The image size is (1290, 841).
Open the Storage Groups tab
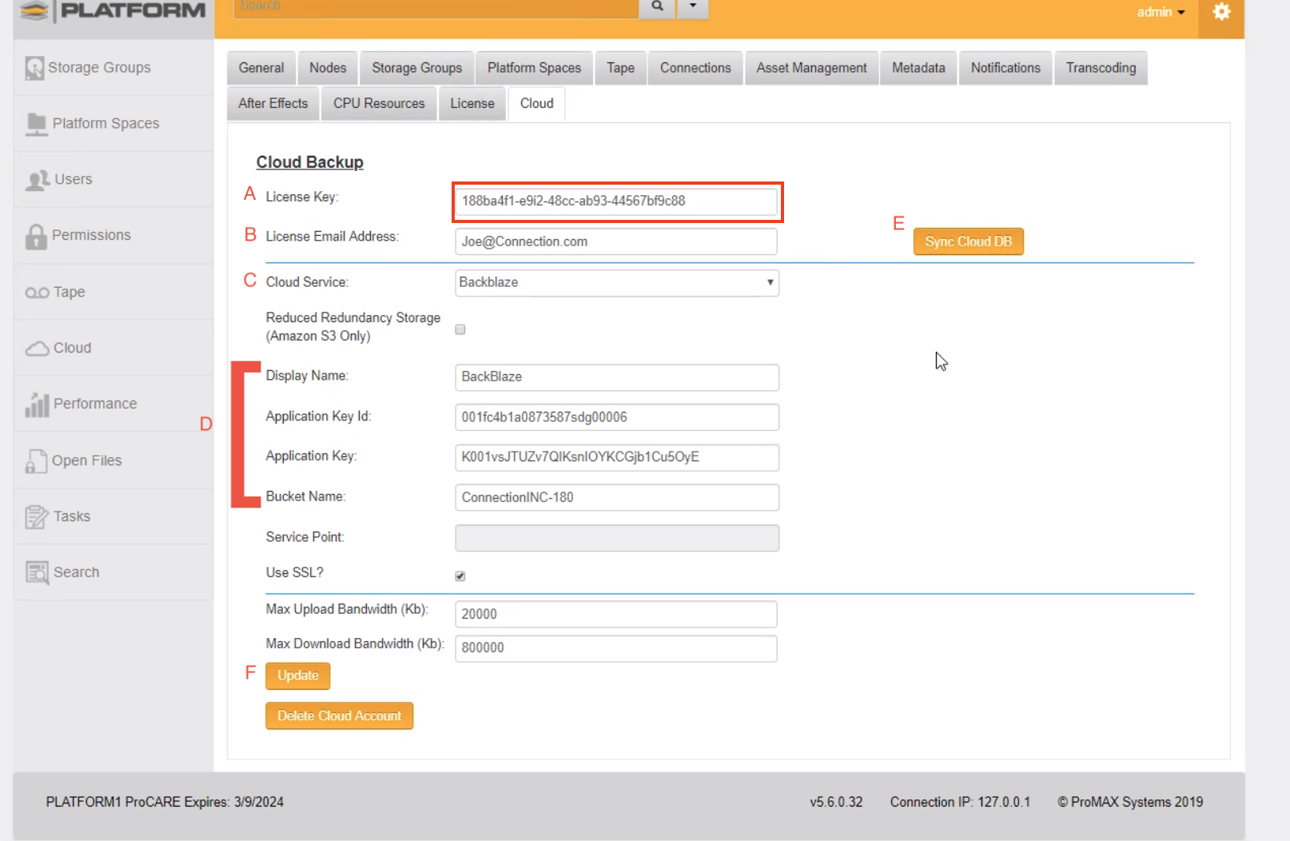(417, 68)
